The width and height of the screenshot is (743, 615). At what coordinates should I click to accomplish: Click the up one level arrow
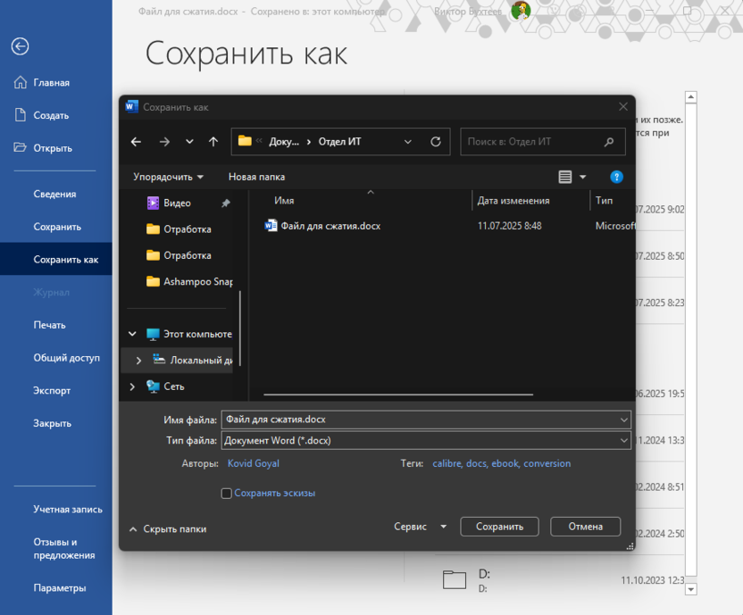213,142
